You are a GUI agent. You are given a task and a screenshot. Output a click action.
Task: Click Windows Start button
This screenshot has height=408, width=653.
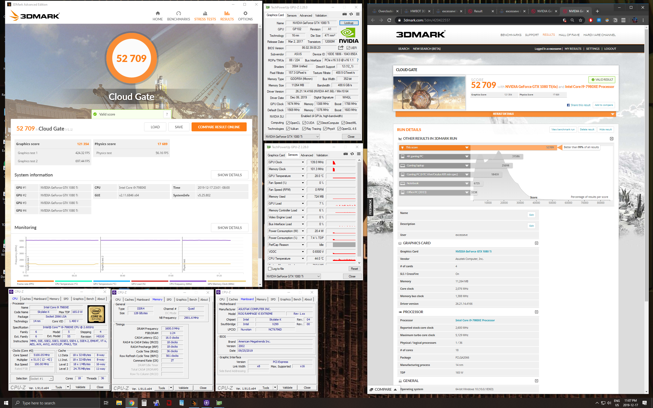pyautogui.click(x=6, y=403)
